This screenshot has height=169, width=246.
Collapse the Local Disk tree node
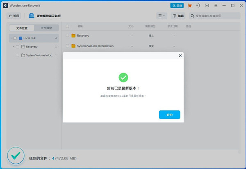11,38
